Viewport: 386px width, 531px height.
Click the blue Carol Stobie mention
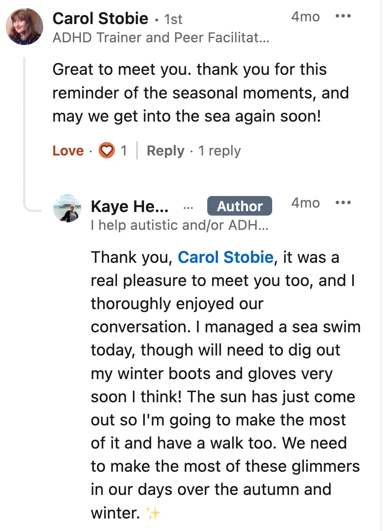[225, 257]
